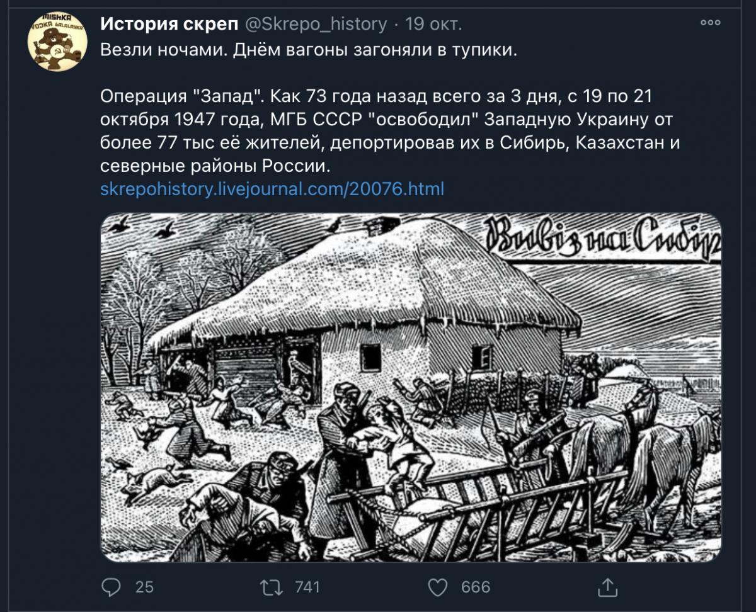The width and height of the screenshot is (756, 612).
Task: Open the Вивіз на Сибір engraving image
Action: click(411, 387)
